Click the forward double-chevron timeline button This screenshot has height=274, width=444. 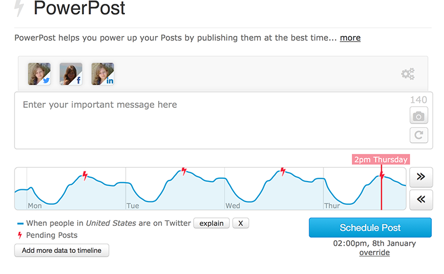tap(421, 177)
